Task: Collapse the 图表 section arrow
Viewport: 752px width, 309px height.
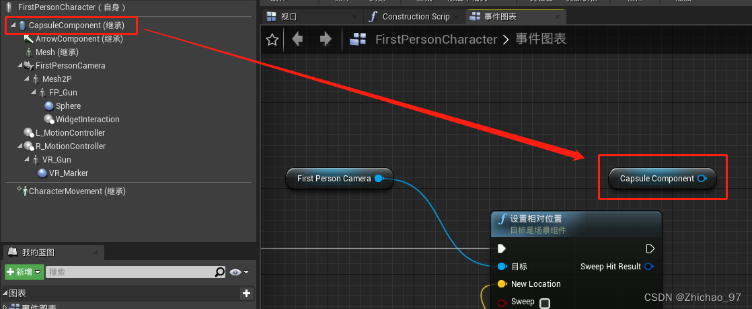Action: 6,293
